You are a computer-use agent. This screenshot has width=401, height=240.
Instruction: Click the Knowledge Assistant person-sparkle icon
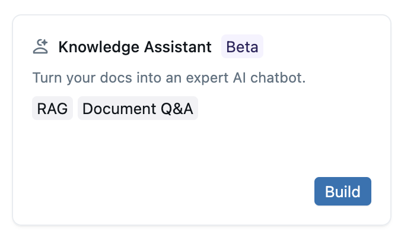[x=40, y=47]
